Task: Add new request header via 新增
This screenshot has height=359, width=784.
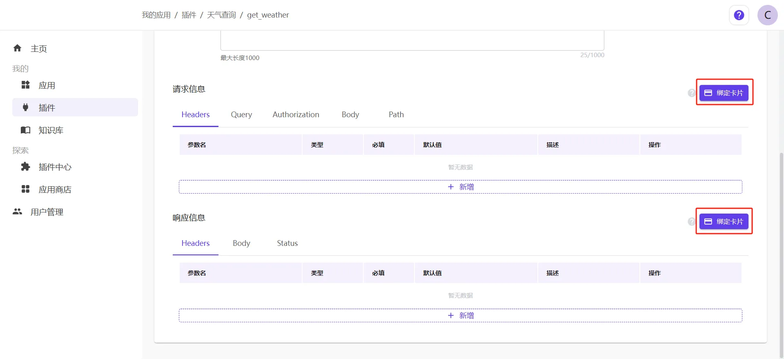Action: coord(460,187)
